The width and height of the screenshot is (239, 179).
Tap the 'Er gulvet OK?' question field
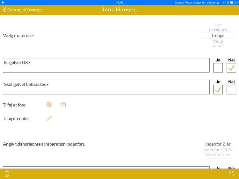(106, 65)
